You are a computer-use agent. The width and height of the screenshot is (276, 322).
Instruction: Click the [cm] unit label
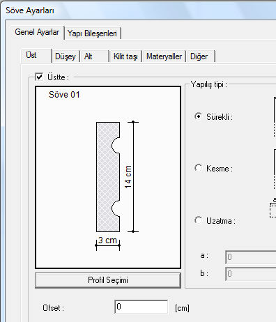coord(182,308)
